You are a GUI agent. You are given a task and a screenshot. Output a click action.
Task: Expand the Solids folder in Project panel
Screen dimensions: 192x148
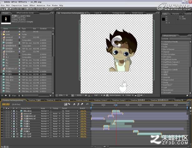coord(2,35)
